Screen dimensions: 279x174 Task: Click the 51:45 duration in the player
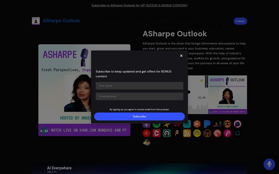[201, 98]
